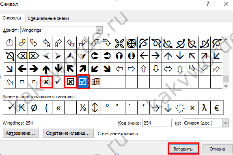Click the Отмена button
233x155 pixels.
[x=217, y=149]
